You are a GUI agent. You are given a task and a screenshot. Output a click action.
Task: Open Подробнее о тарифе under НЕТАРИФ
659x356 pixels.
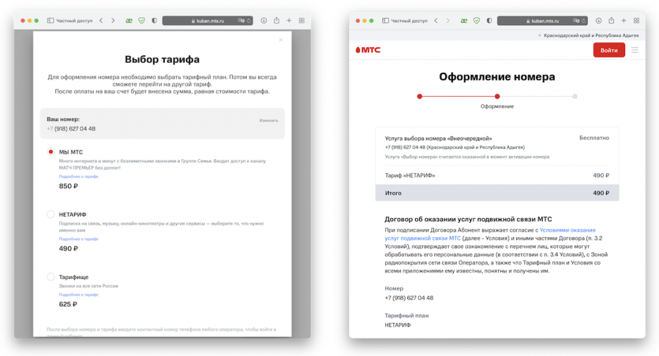79,239
